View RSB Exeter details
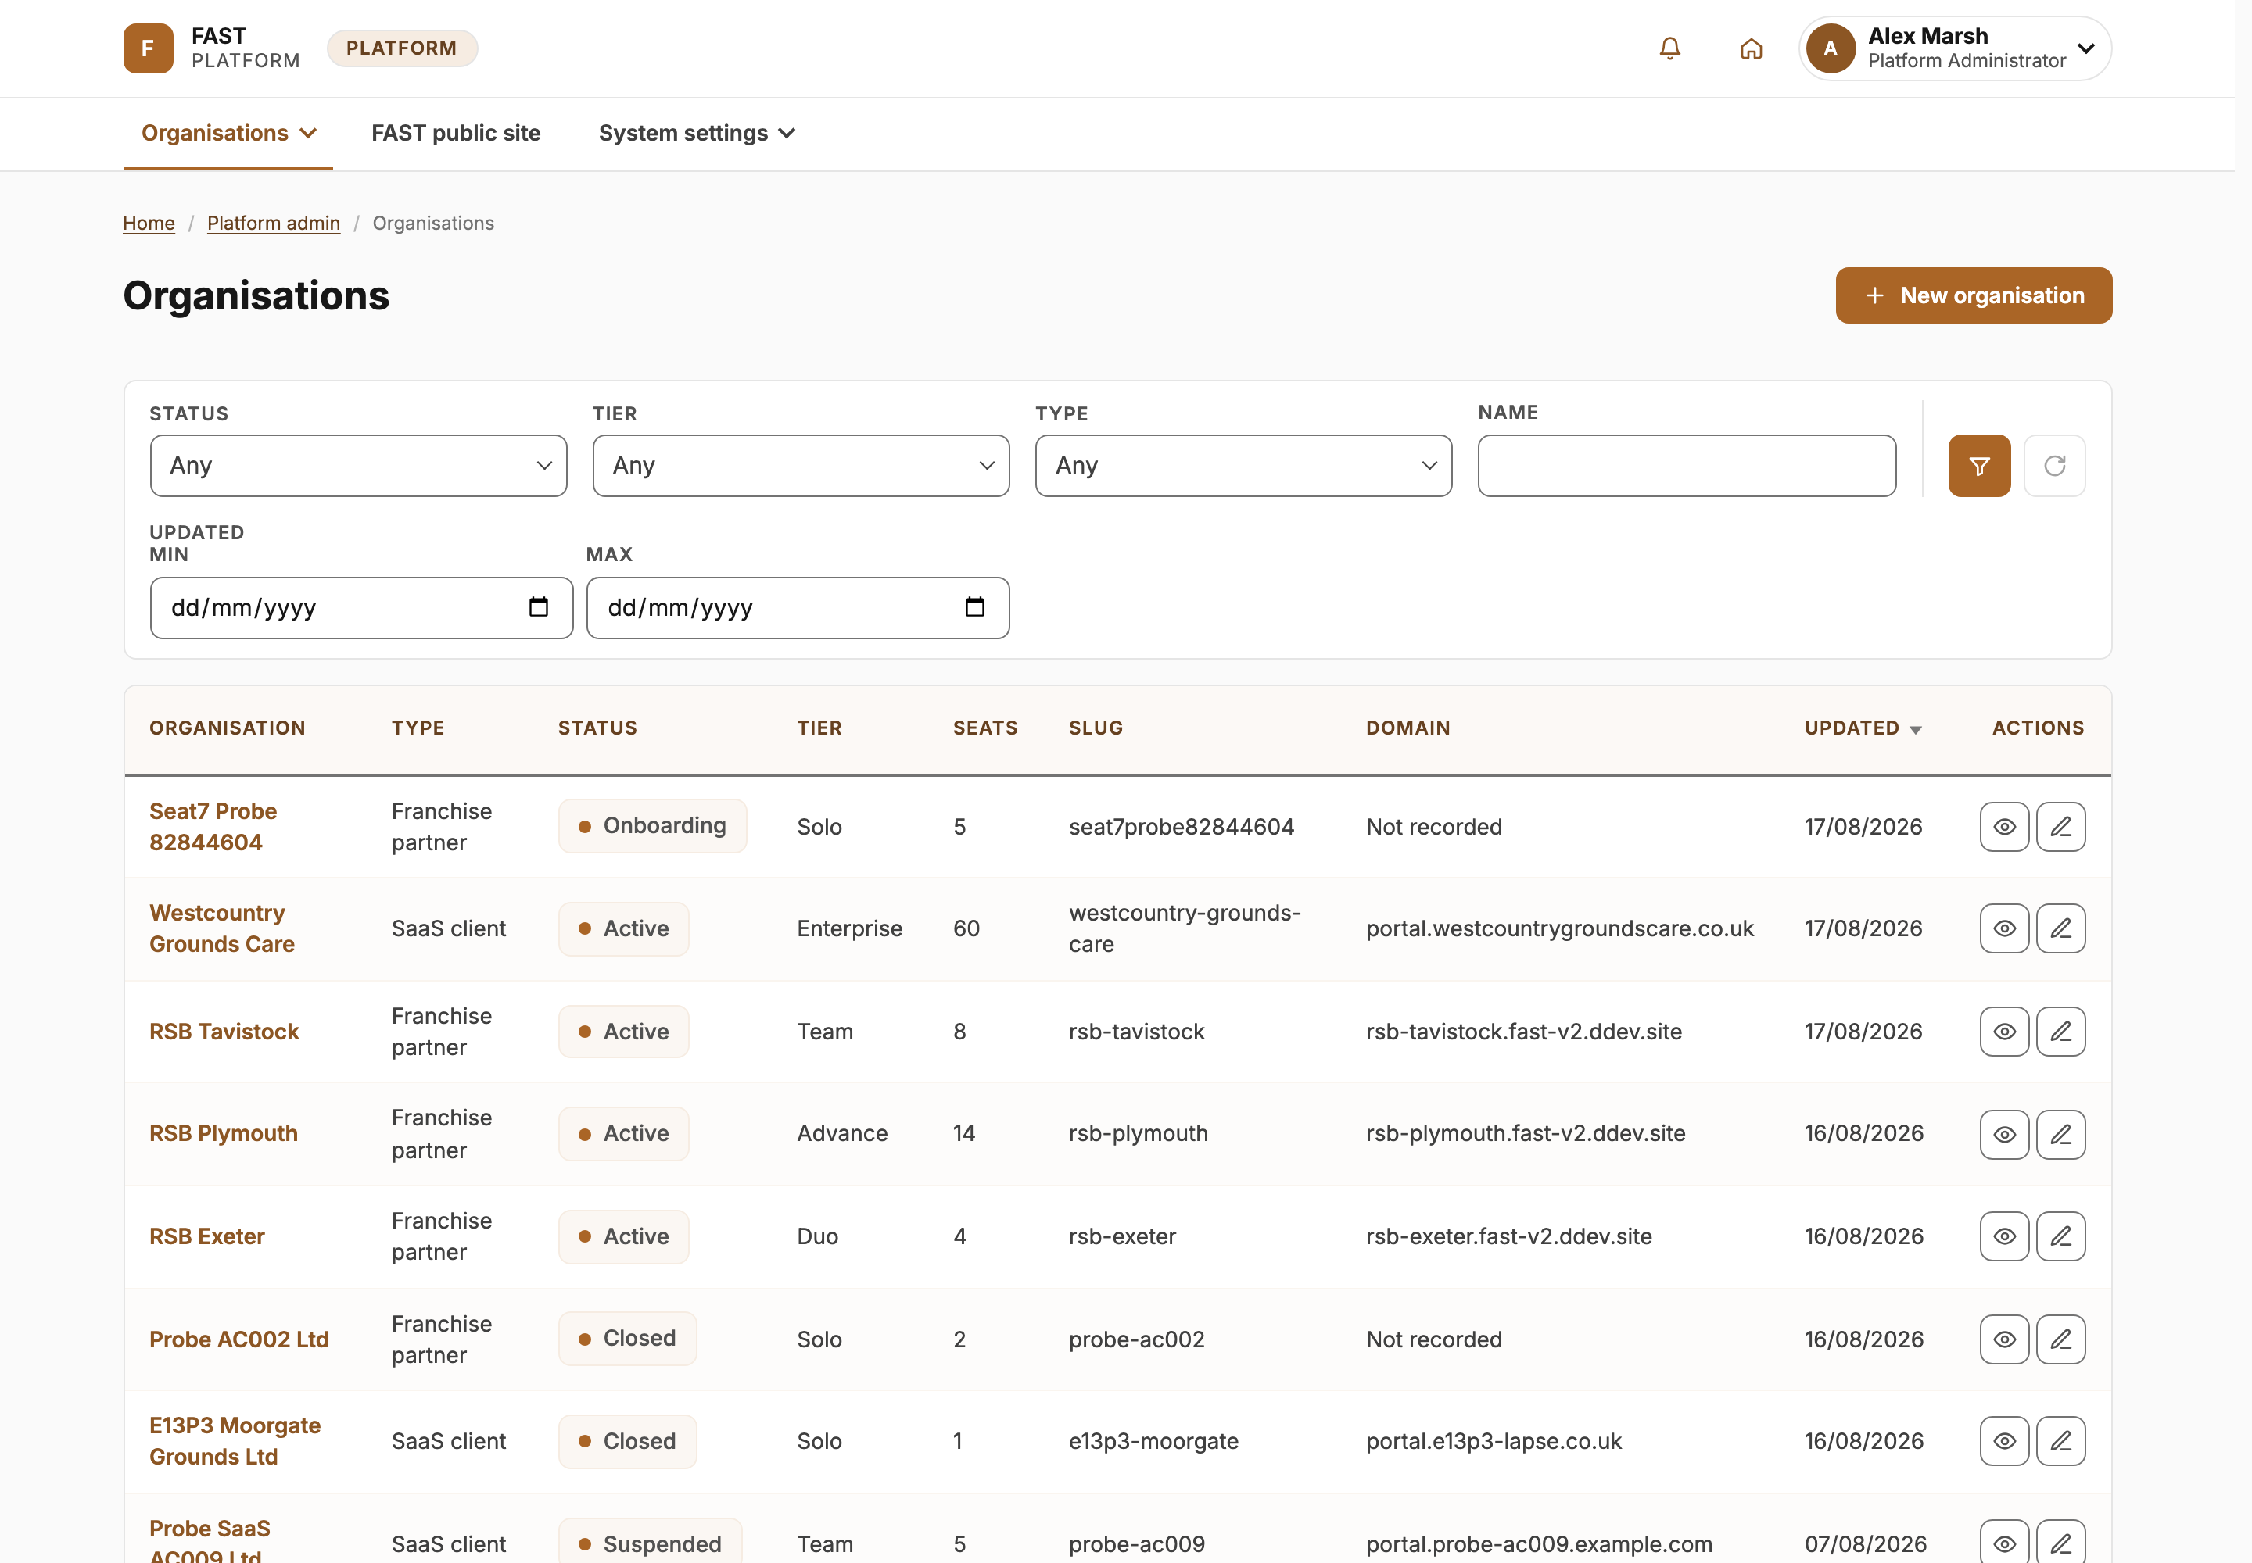Screen dimensions: 2252x1563 pos(2004,1236)
